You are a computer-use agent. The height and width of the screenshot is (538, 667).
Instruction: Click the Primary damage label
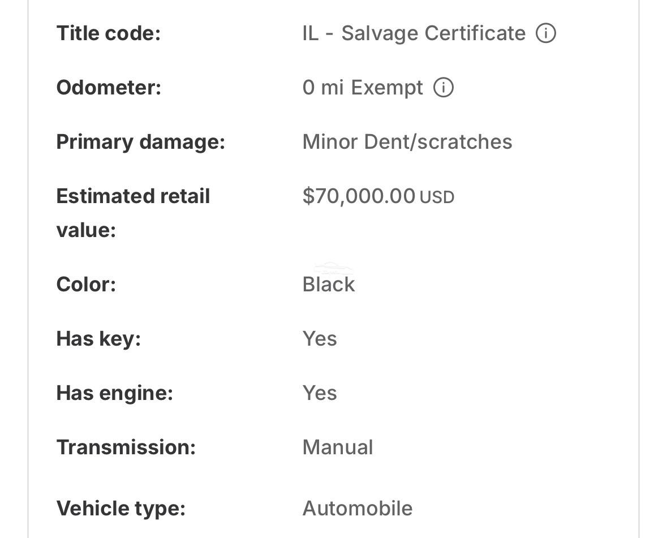[x=141, y=142]
